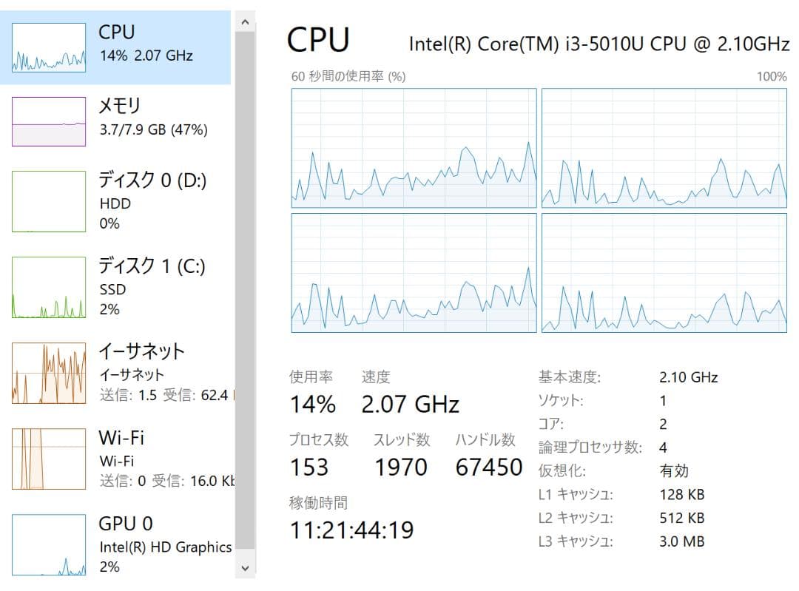The width and height of the screenshot is (799, 591).
Task: Click the bottom-right logical processor graph
Action: click(664, 274)
